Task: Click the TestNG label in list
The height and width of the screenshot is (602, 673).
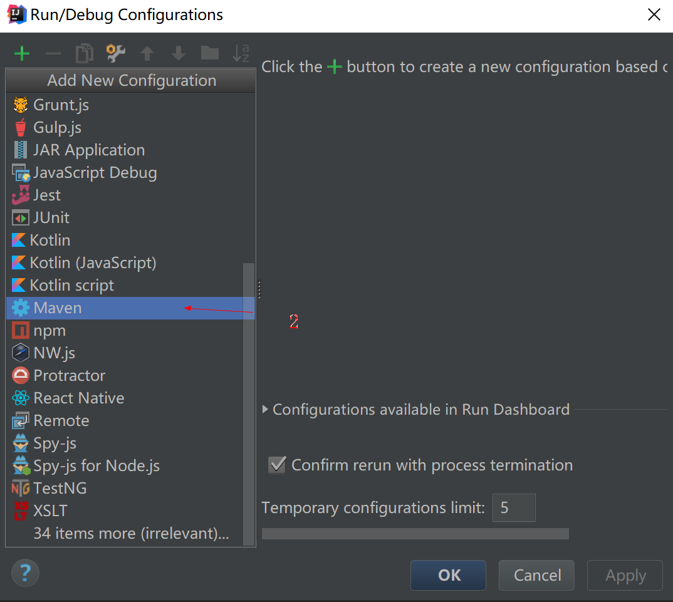Action: [60, 488]
